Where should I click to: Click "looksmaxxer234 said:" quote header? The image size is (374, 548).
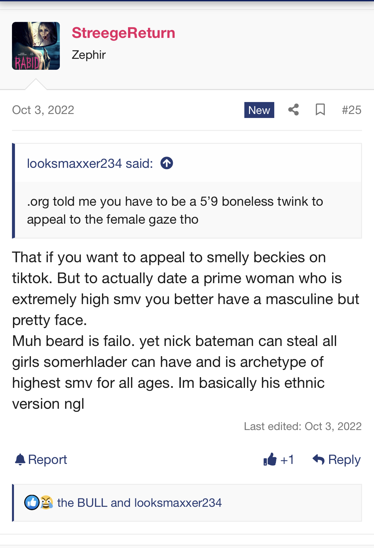point(90,164)
